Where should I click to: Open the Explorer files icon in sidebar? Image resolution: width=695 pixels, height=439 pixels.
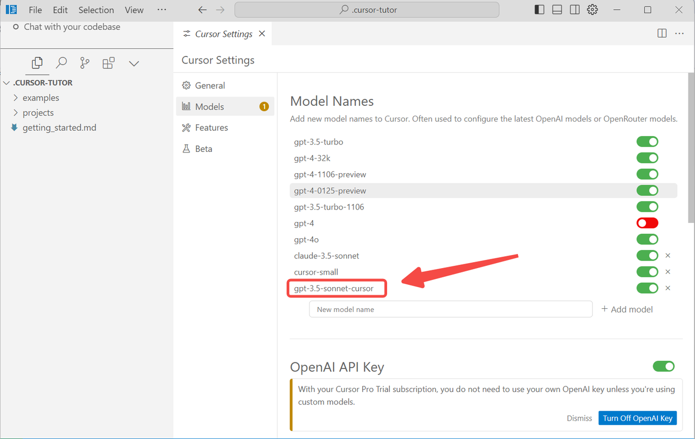[x=37, y=63]
